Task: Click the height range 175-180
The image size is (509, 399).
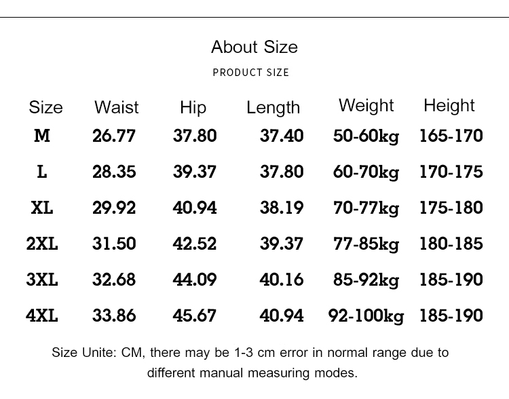Action: coord(451,208)
